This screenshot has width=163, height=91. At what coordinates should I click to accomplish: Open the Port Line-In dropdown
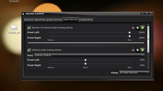coord(89,55)
